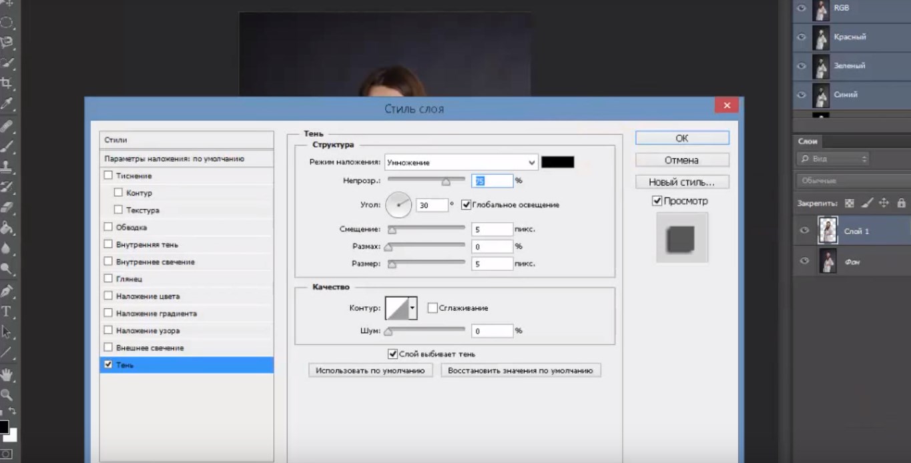The height and width of the screenshot is (463, 911).
Task: Select Внутренняя тень in styles list
Action: pos(147,245)
